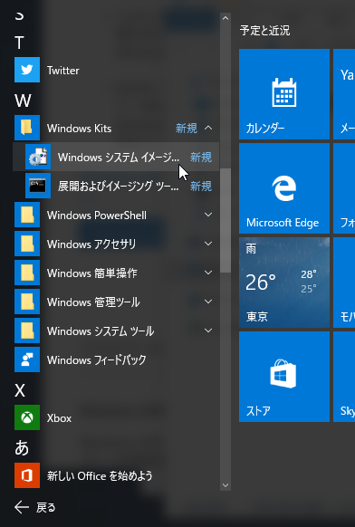Viewport: 355px width, 527px height.
Task: Open 展開およびイメージング ツール command prompt icon
Action: [38, 186]
